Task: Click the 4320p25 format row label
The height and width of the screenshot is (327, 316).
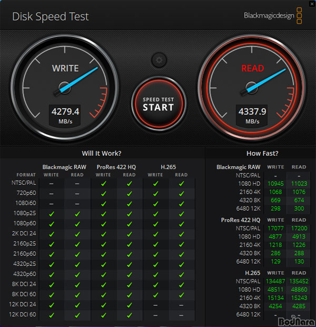Action: tap(24, 264)
